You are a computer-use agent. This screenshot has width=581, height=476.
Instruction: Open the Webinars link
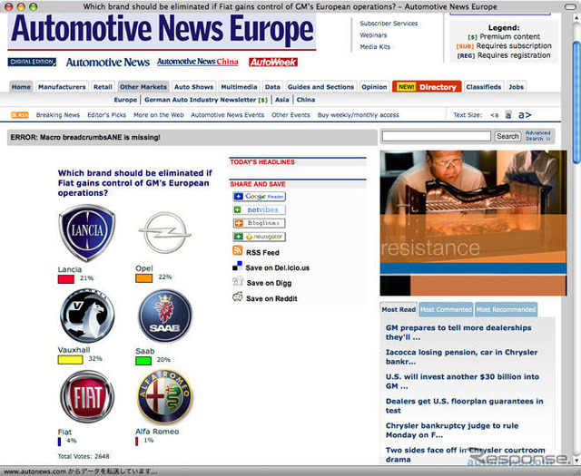pyautogui.click(x=373, y=35)
